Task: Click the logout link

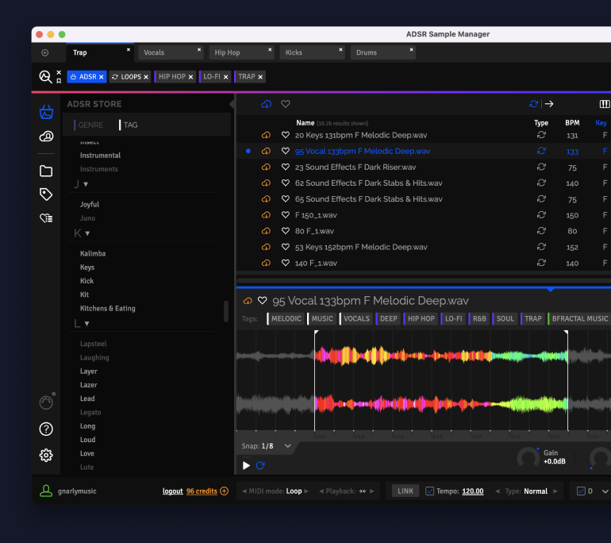Action: click(172, 491)
